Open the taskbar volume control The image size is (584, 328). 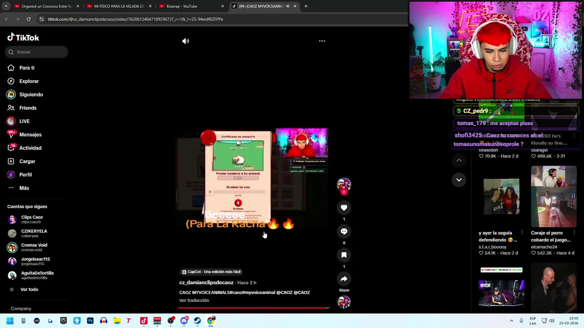pos(552,321)
